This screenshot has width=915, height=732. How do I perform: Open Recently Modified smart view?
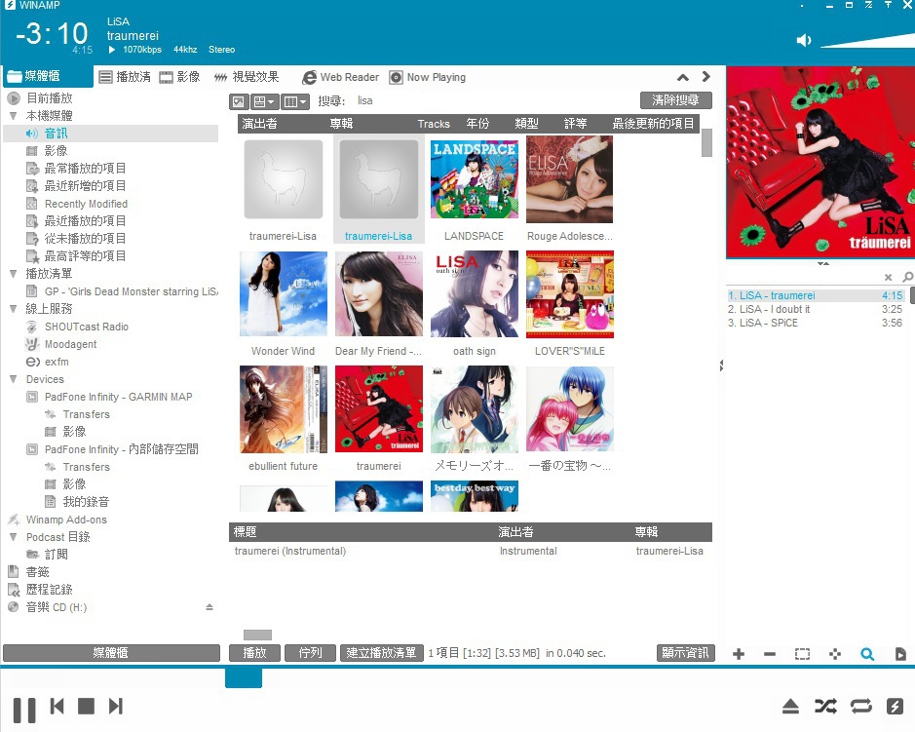pos(87,204)
